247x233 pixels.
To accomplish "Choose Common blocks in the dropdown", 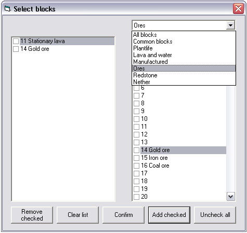I will [x=184, y=42].
